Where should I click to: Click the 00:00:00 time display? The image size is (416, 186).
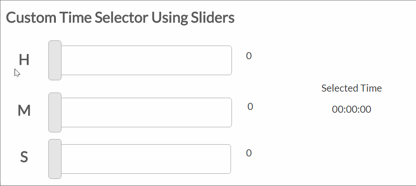[352, 109]
